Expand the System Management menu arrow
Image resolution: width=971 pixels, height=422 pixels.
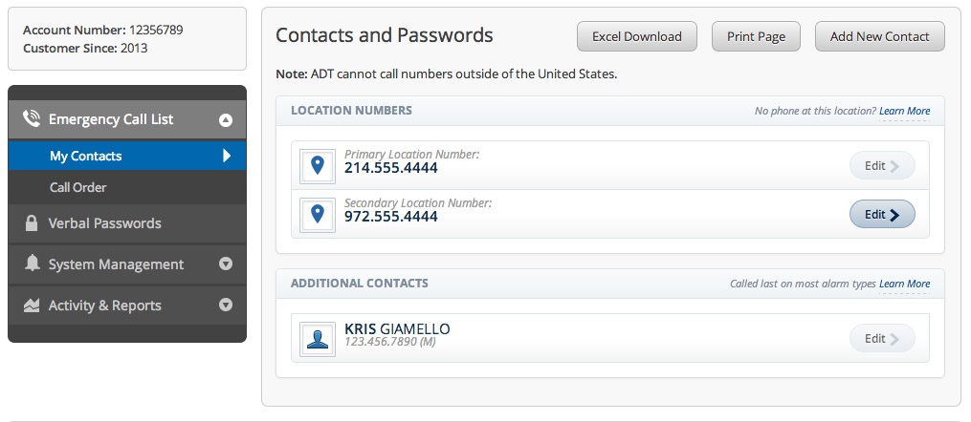[x=226, y=264]
